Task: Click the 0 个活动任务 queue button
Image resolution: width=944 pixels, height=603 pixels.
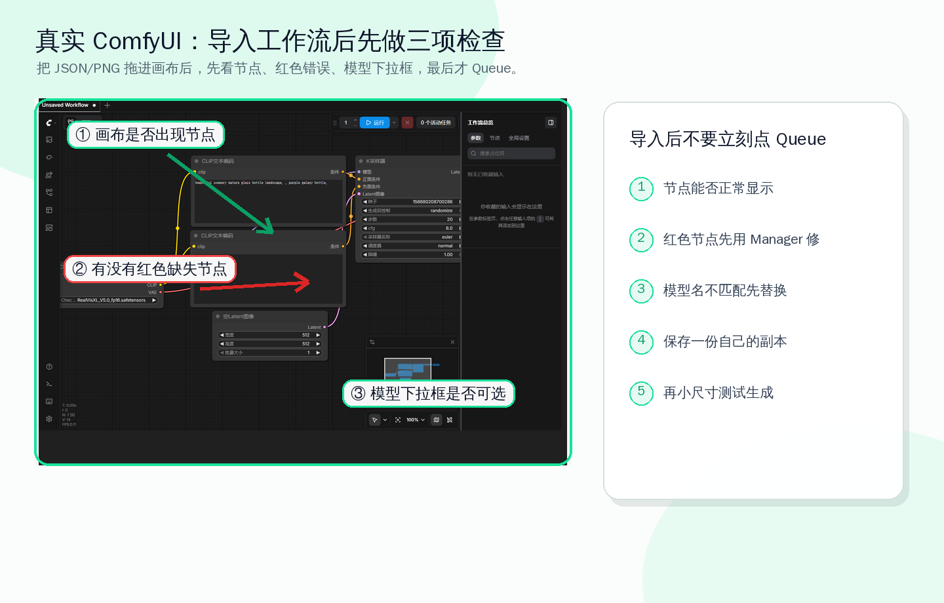Action: [436, 123]
